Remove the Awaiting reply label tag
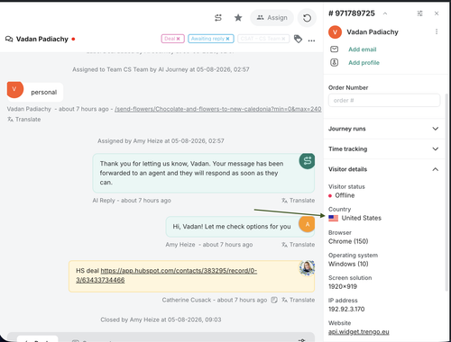The height and width of the screenshot is (342, 451). [227, 39]
